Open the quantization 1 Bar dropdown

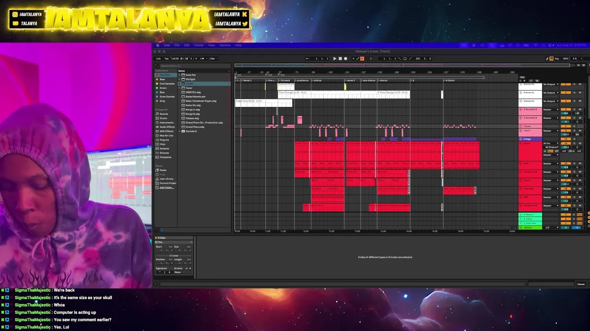(x=213, y=58)
